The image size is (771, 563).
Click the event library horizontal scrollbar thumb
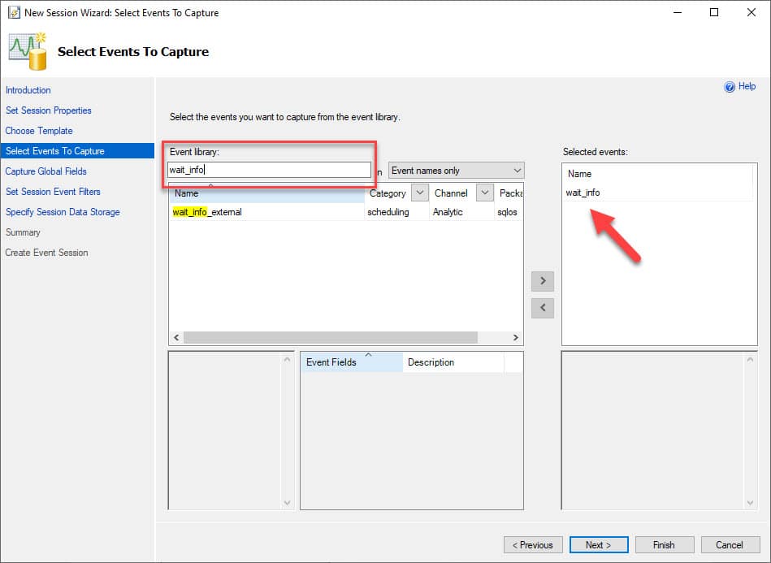pyautogui.click(x=331, y=337)
